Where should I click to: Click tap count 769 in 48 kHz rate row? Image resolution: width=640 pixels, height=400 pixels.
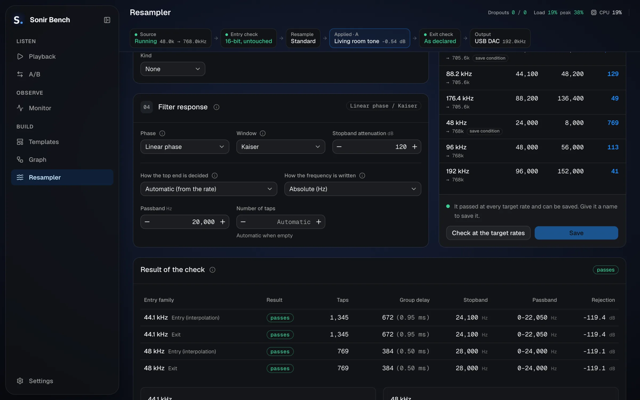(613, 123)
